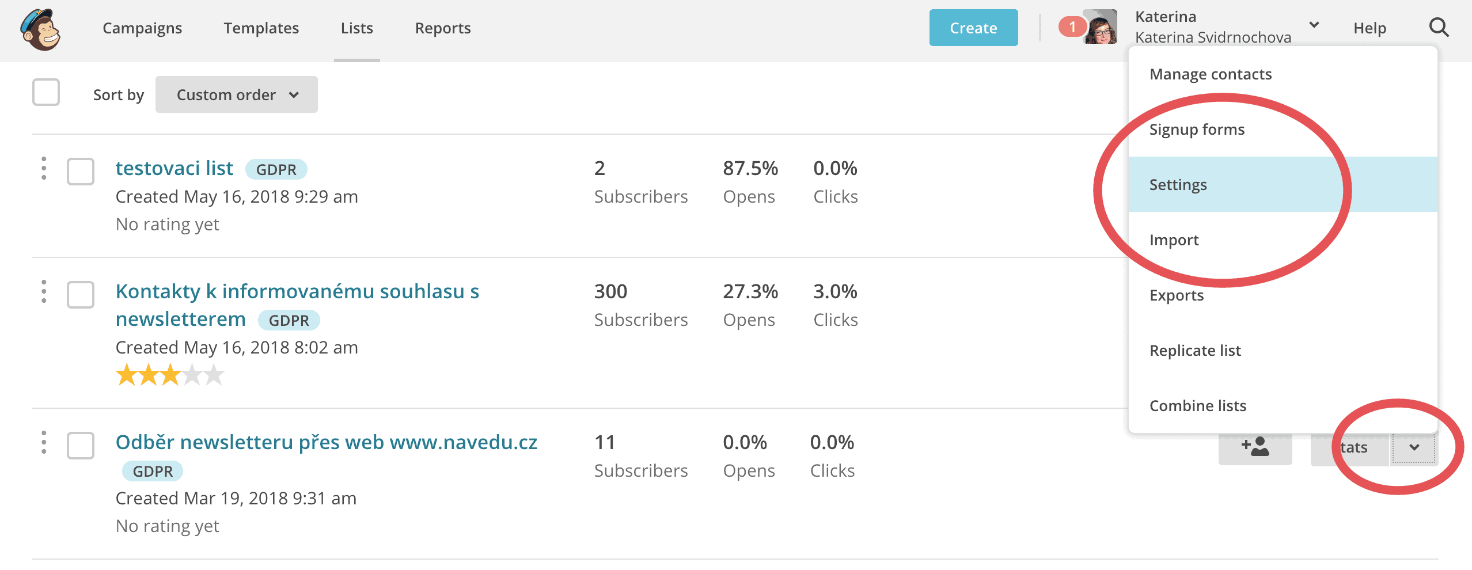This screenshot has height=570, width=1472.
Task: Click the red notification badge
Action: (x=1072, y=26)
